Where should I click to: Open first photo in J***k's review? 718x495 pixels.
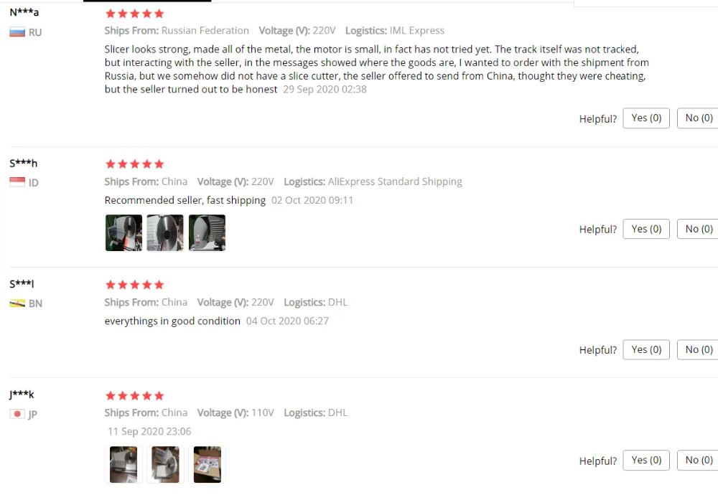(123, 464)
